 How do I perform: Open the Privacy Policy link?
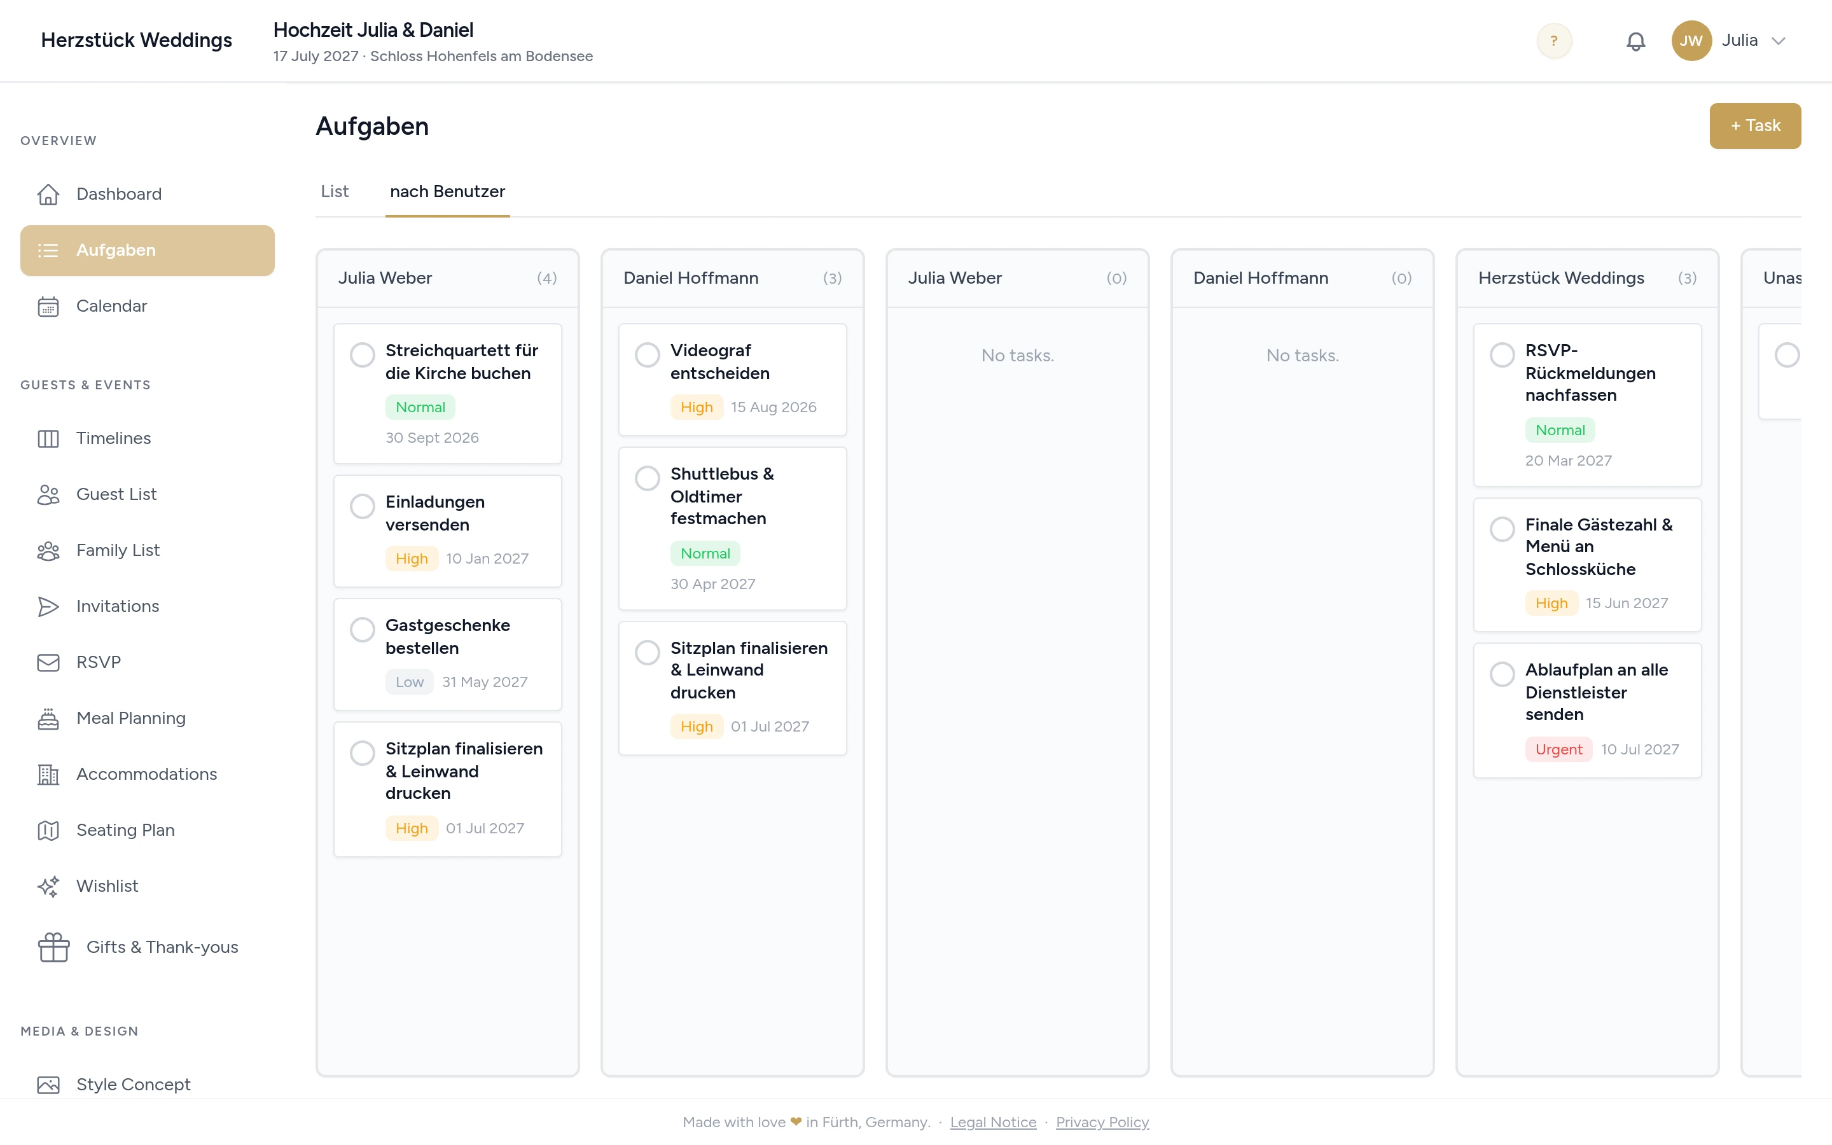tap(1102, 1121)
